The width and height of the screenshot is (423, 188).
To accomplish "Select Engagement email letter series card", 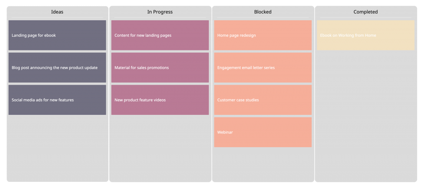I will pyautogui.click(x=263, y=68).
